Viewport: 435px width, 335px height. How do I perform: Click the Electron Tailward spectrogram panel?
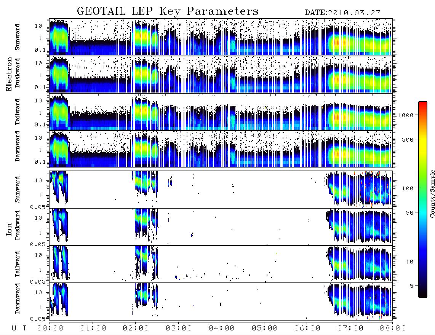(221, 112)
